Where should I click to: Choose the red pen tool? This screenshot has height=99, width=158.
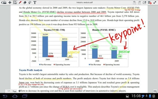pyautogui.click(x=20, y=2)
